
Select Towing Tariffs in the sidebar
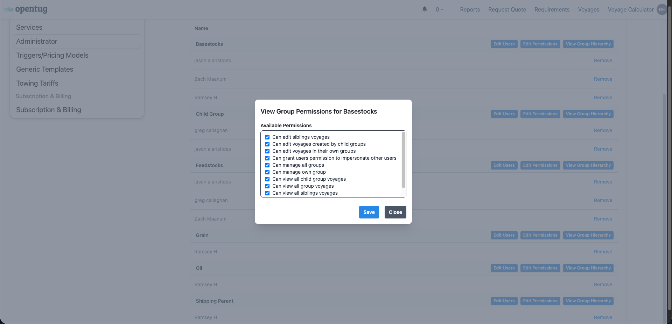click(x=37, y=83)
